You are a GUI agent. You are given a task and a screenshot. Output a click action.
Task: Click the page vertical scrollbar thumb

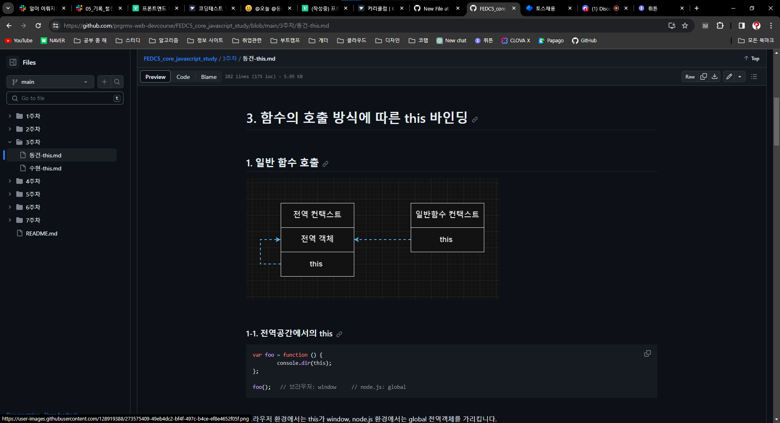click(x=776, y=121)
